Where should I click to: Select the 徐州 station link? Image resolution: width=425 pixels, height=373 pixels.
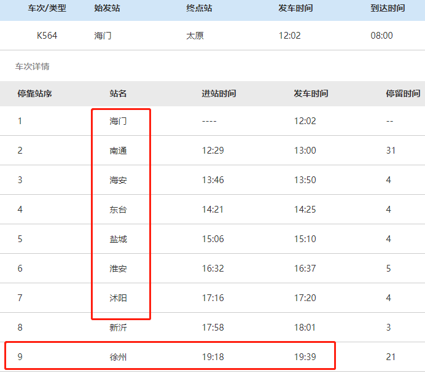[118, 357]
